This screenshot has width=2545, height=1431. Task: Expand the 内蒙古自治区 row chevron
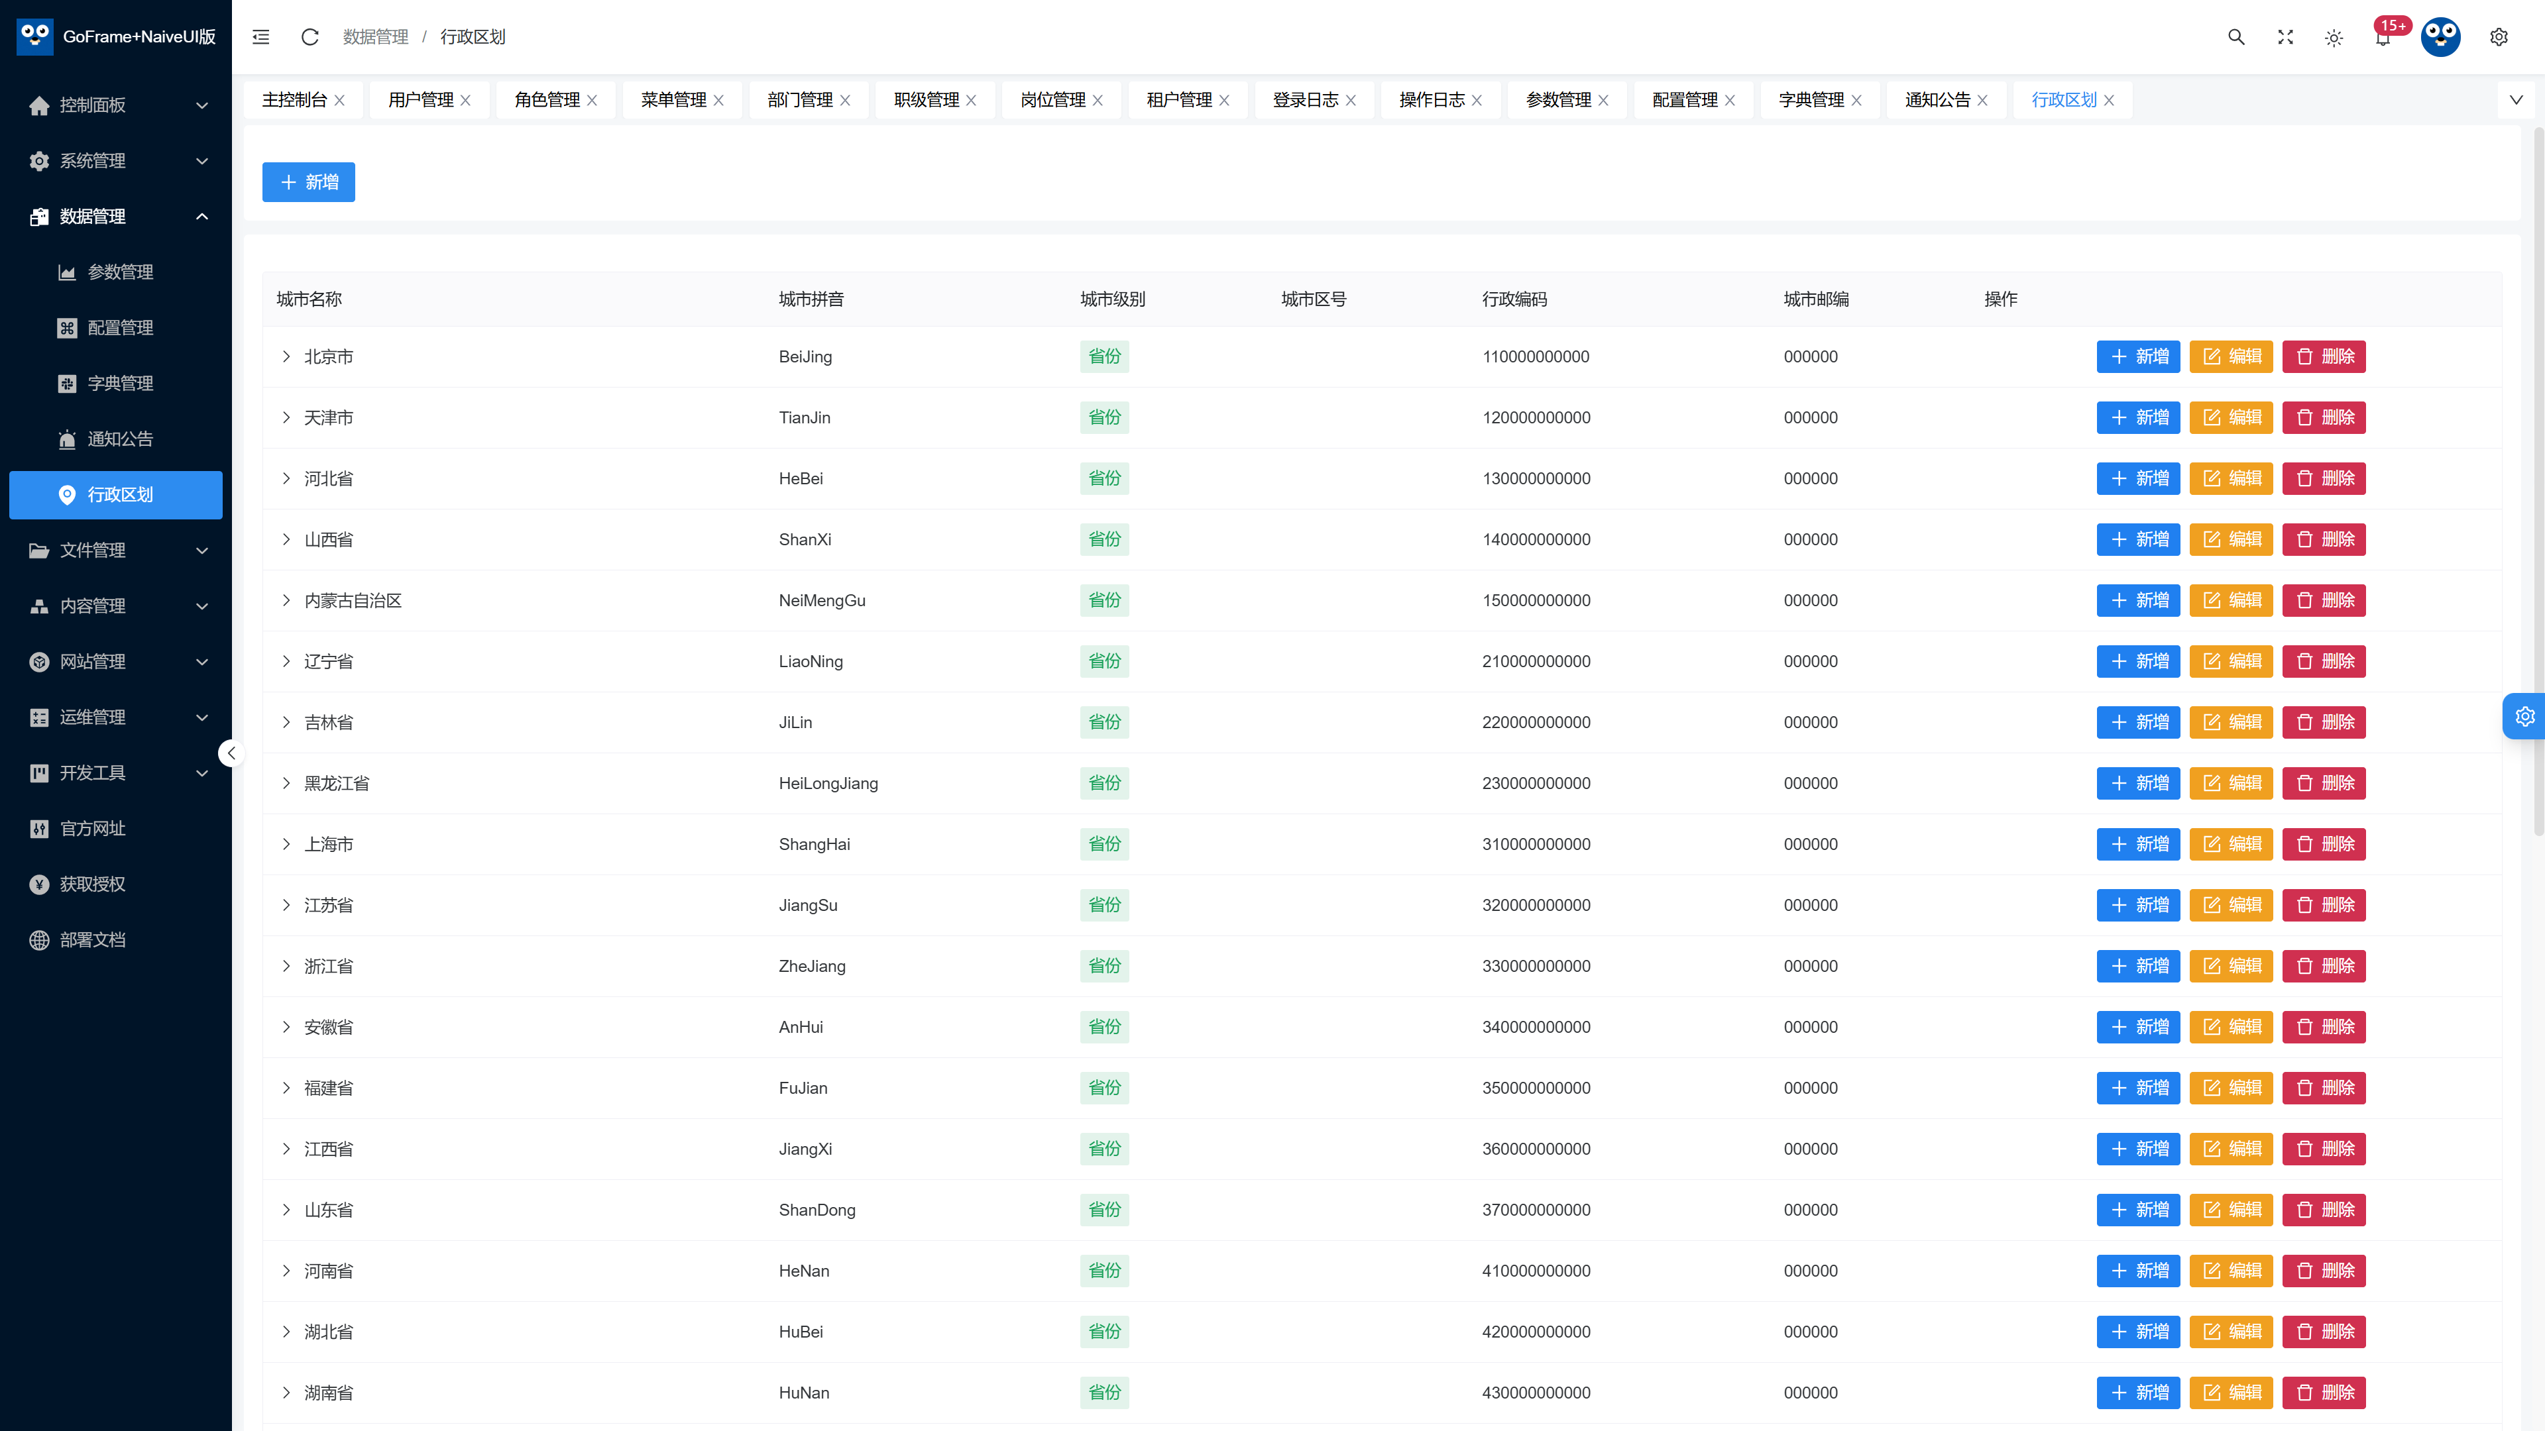coord(286,600)
